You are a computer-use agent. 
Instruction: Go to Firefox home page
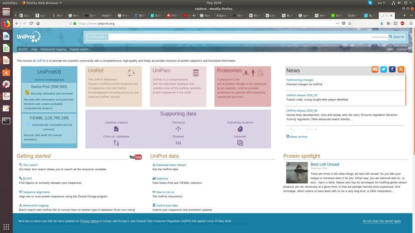[x=38, y=23]
